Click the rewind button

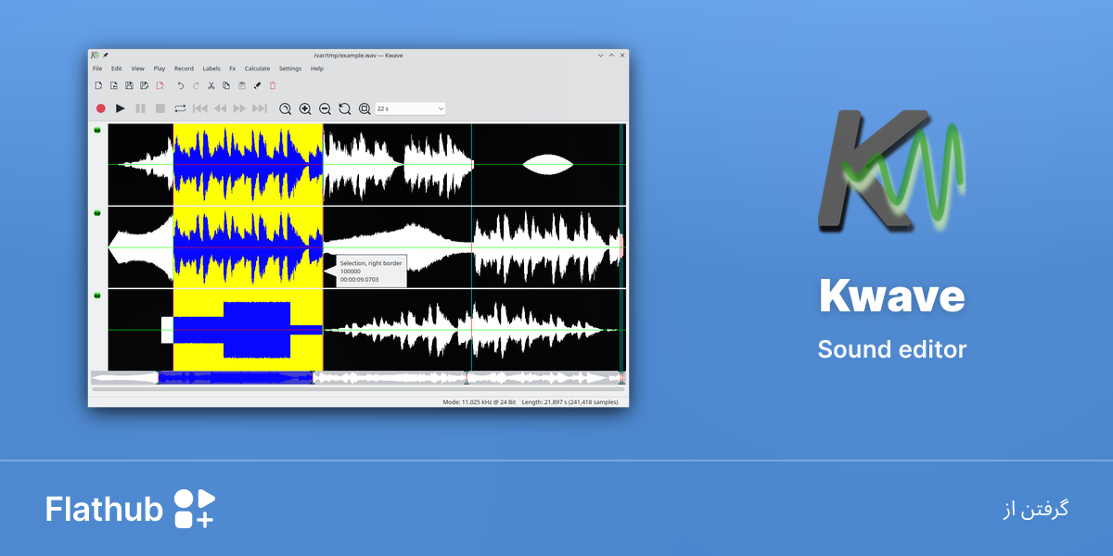tap(220, 108)
